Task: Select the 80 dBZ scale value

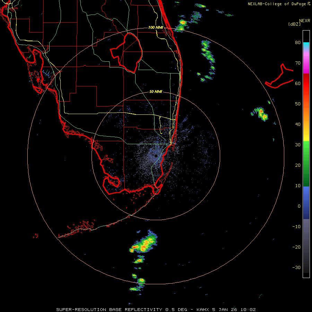Action: [298, 43]
